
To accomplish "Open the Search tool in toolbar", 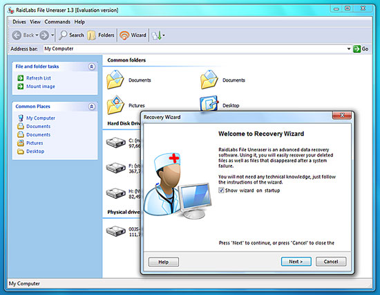I will pyautogui.click(x=72, y=35).
